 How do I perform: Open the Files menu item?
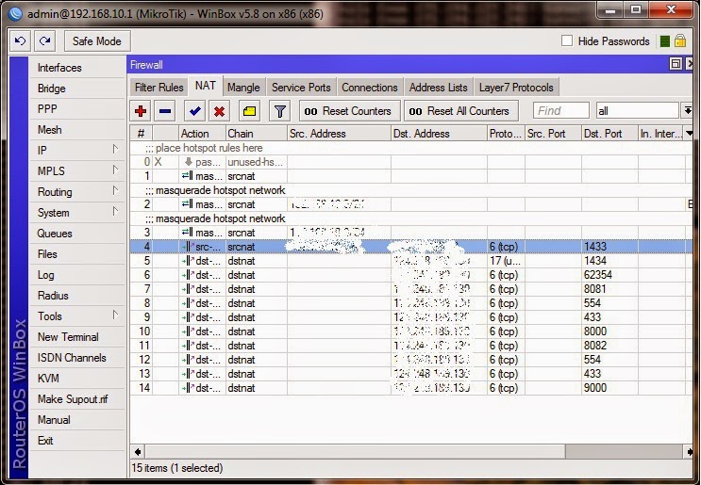77,254
